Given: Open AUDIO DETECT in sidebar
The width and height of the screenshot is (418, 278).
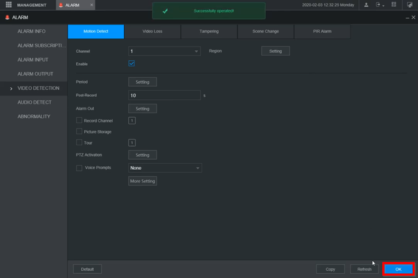Looking at the screenshot, I should tap(35, 102).
